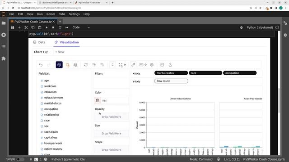Copy selected cell icon
Screen dimensions: 289x162
click(x=33, y=27)
